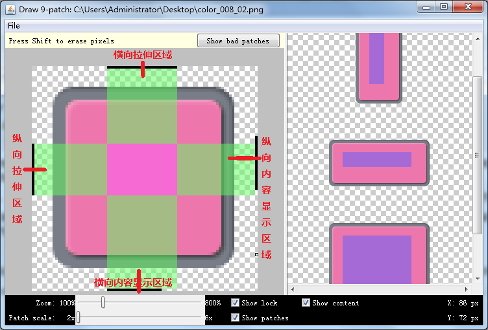488x330 pixels.
Task: Select the horizontally stretched preview image
Action: 380,162
